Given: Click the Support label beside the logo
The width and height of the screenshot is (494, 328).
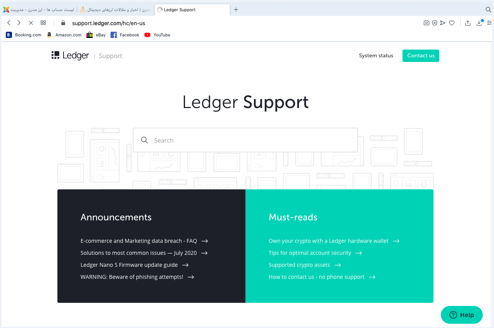Looking at the screenshot, I should click(111, 56).
